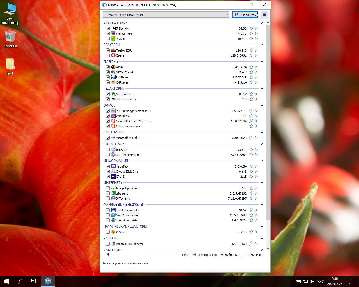The image size is (359, 287).
Task: Click the play arrow in the KMPlayer row
Action: pyautogui.click(x=256, y=82)
